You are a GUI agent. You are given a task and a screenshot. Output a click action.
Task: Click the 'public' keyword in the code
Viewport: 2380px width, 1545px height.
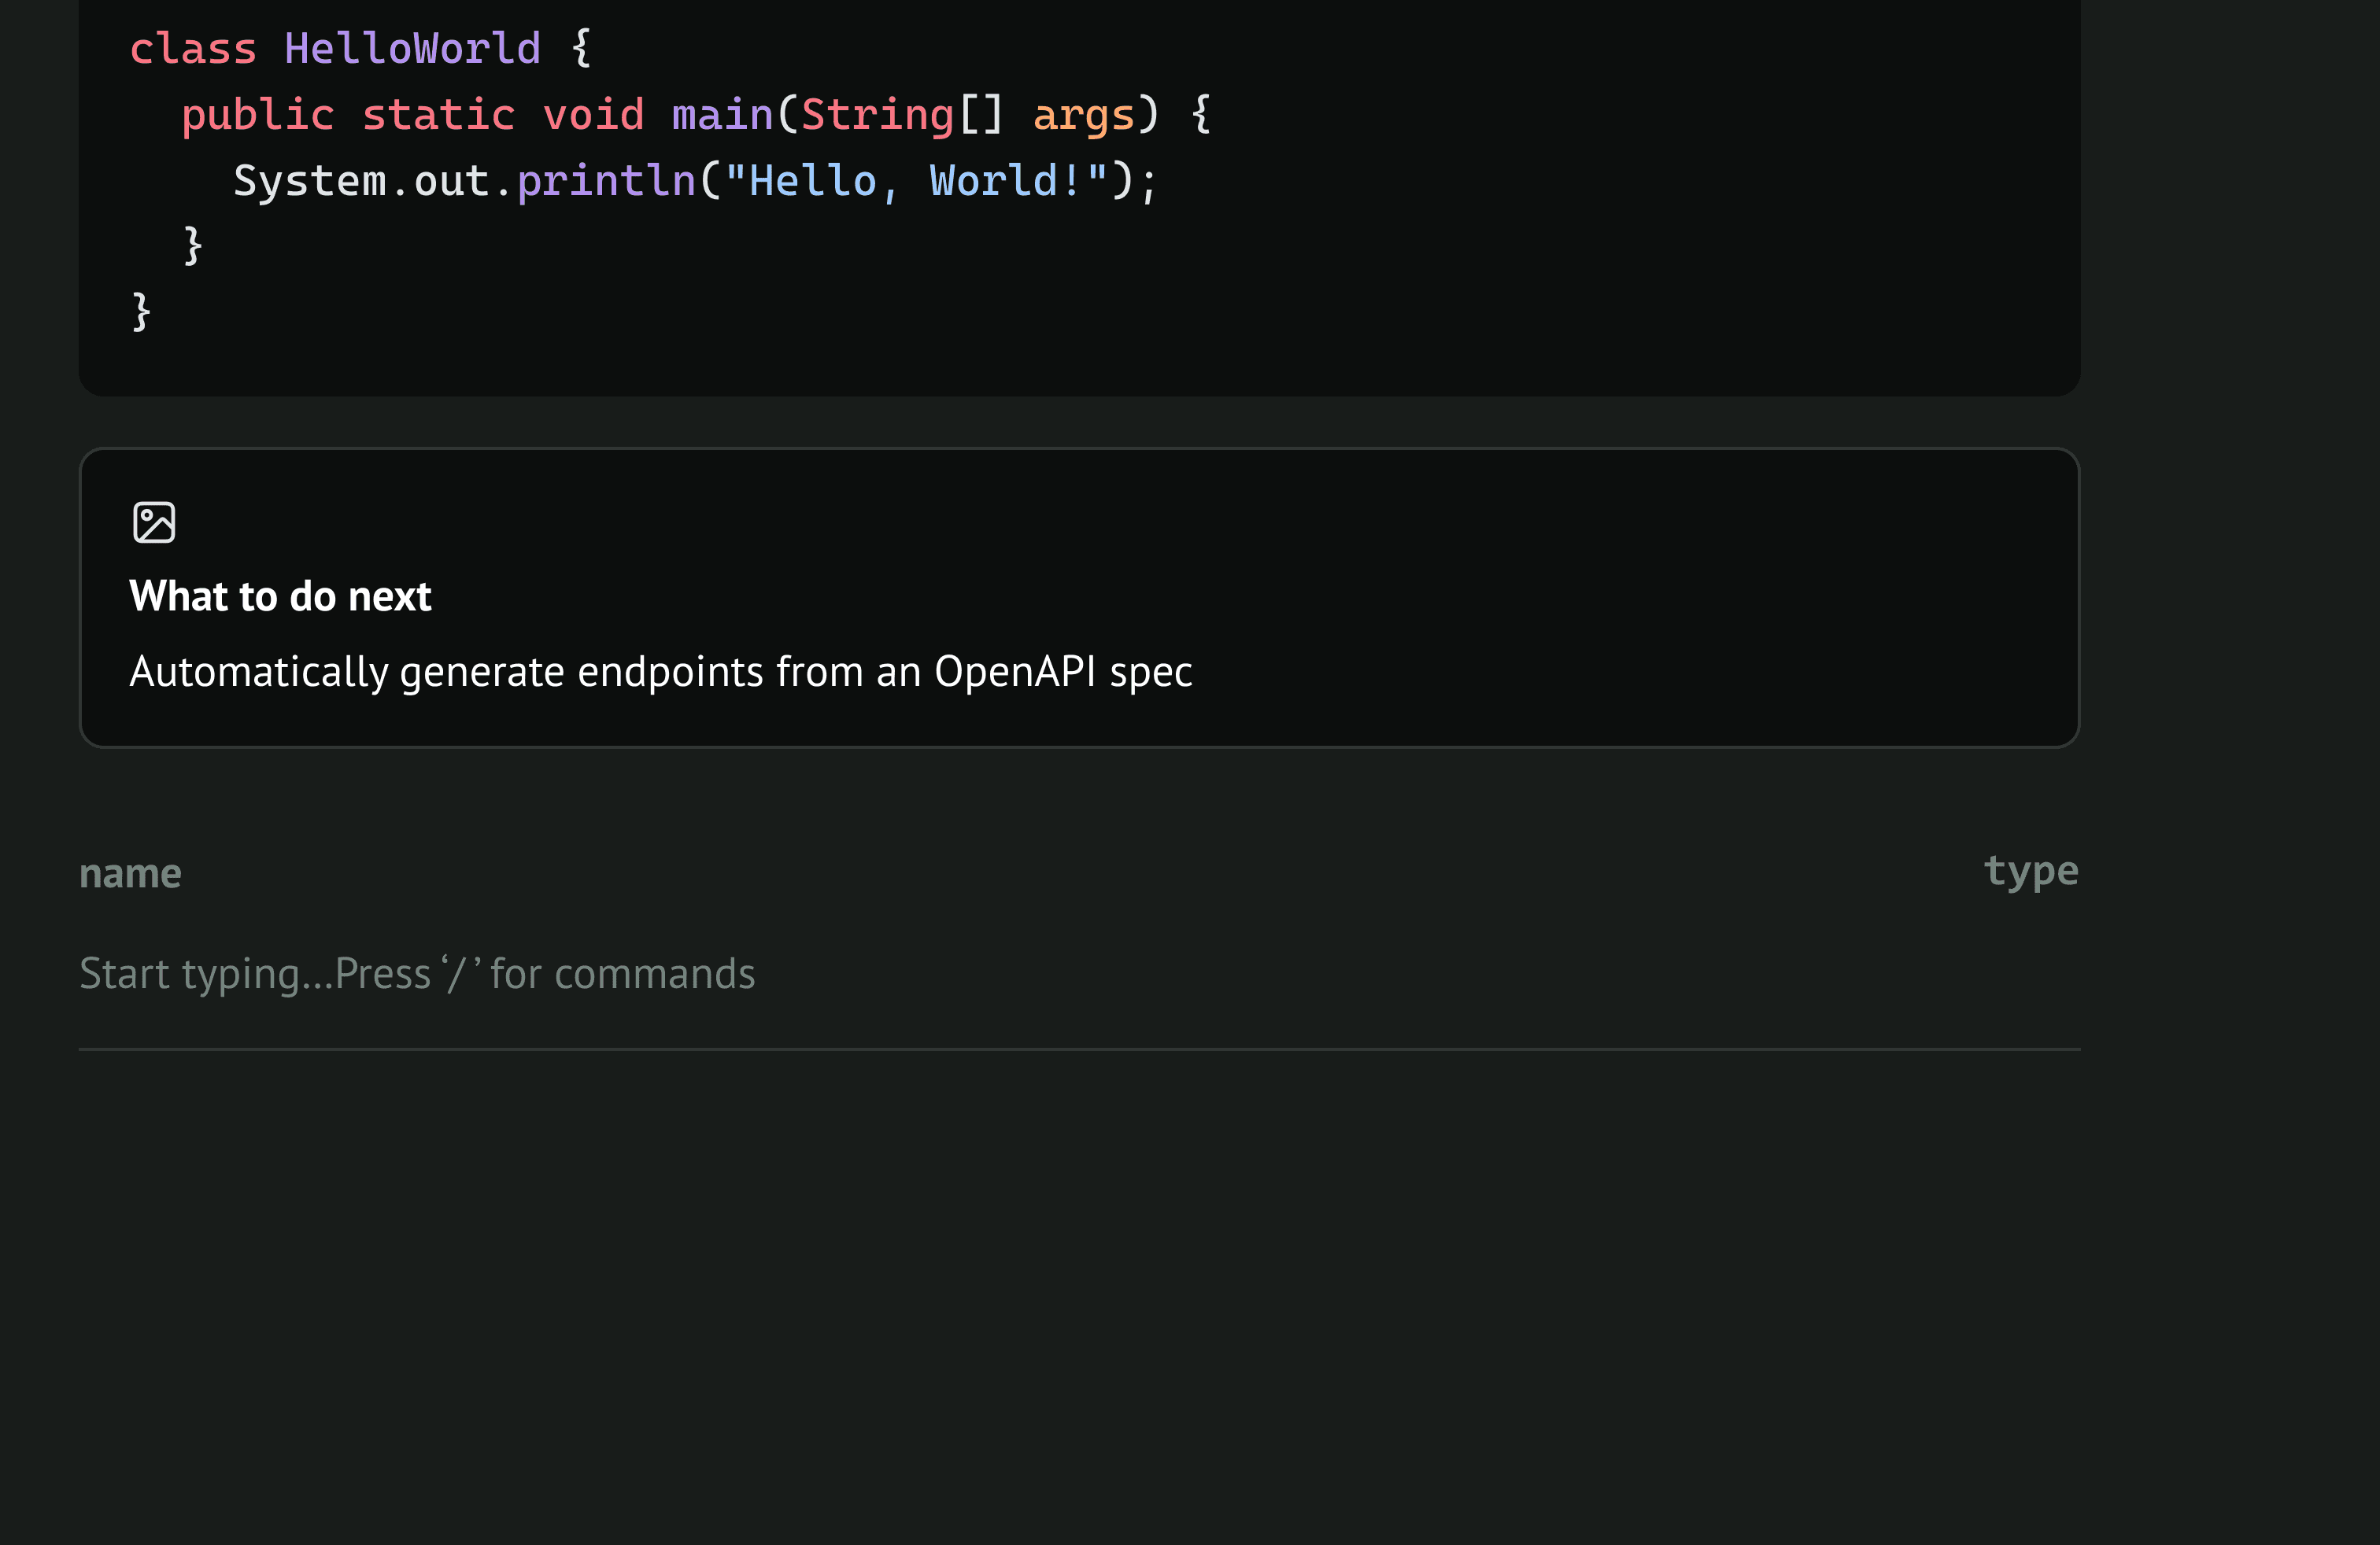click(257, 115)
